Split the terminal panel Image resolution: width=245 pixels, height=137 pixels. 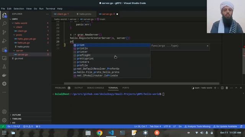pyautogui.click(x=222, y=88)
